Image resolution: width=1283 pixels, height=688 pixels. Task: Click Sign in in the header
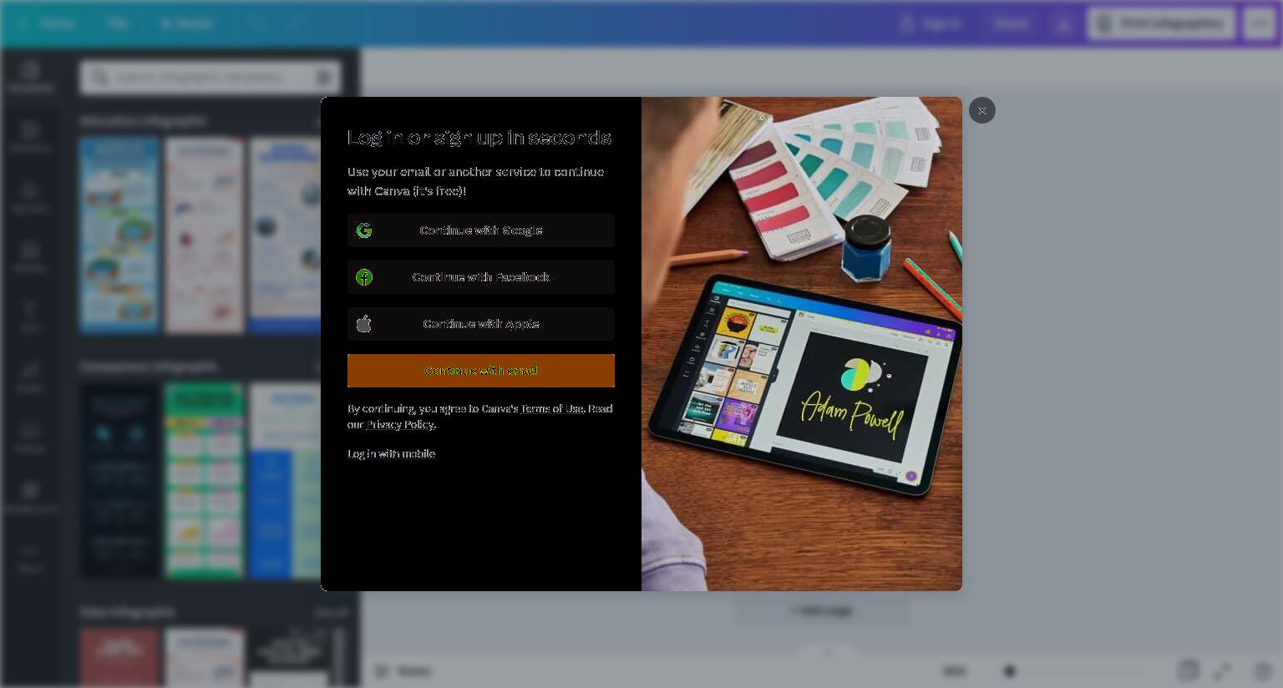[931, 23]
